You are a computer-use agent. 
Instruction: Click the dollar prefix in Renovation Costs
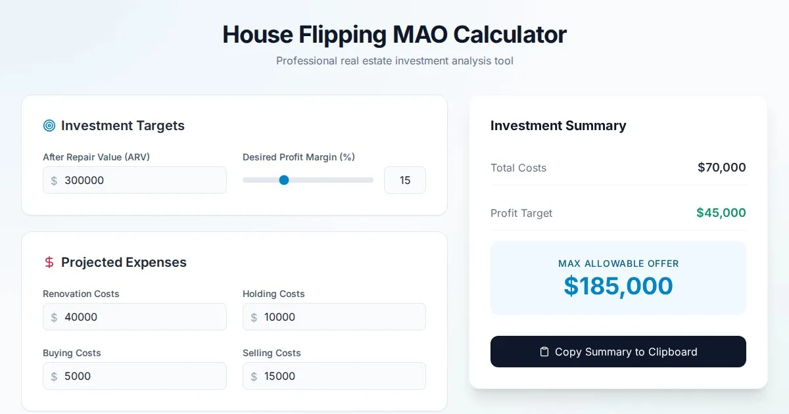click(x=54, y=317)
